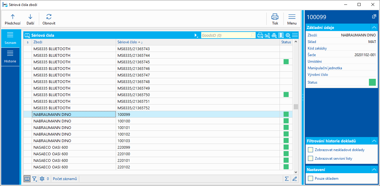Select the 220099 serial number cell
Viewport: 380px width, 186px height.
198,147
